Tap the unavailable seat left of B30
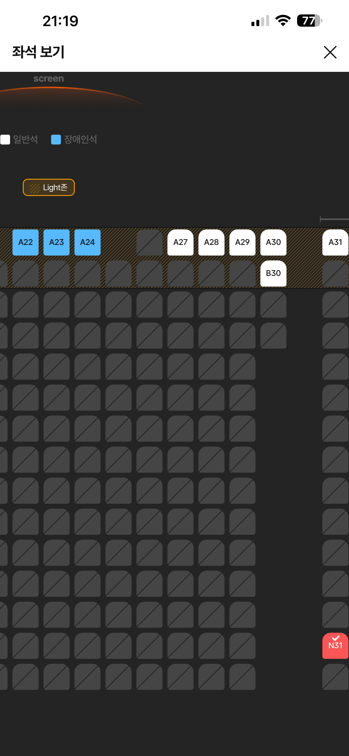The width and height of the screenshot is (349, 756). (242, 273)
